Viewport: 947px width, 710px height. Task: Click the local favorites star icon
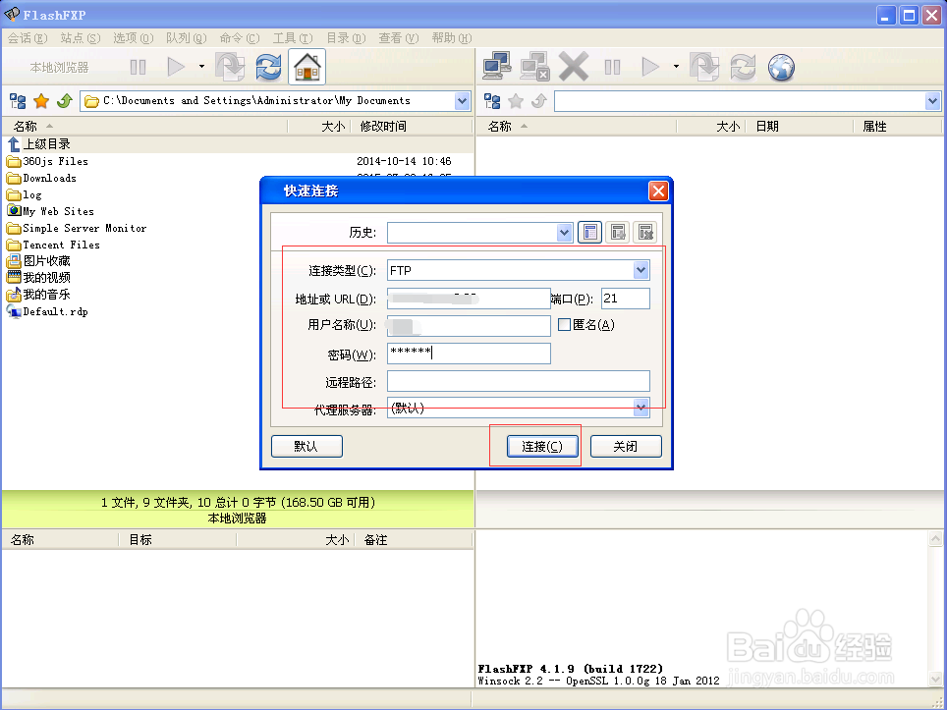point(41,101)
